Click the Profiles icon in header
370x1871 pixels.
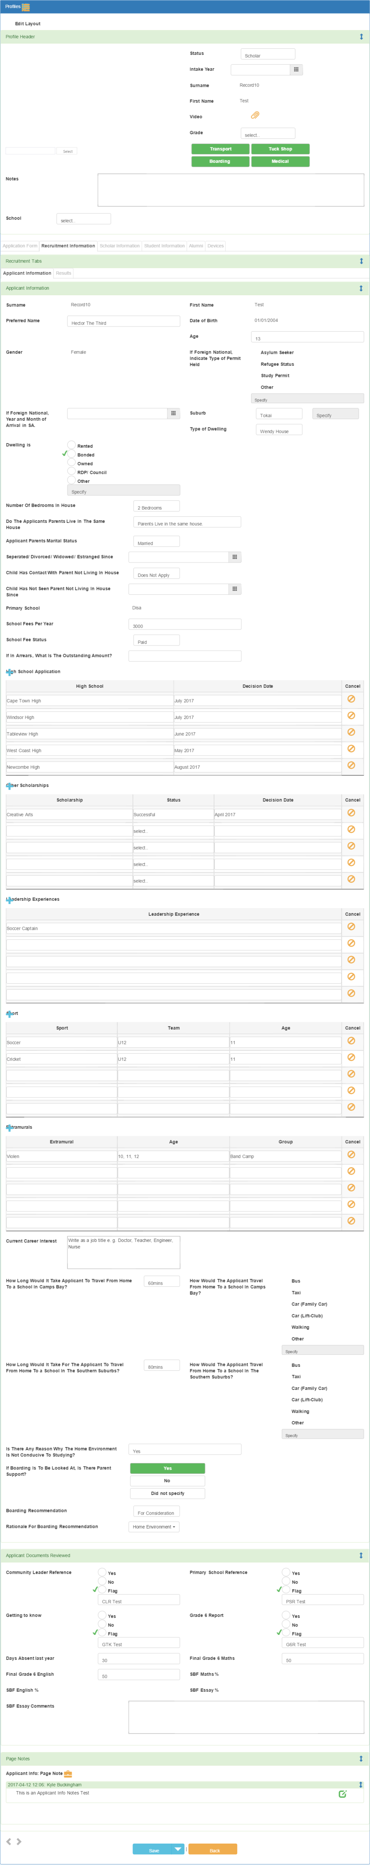(x=25, y=7)
